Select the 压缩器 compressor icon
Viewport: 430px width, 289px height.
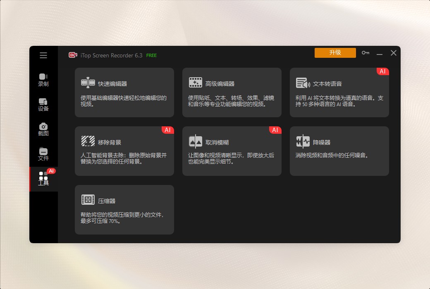(88, 199)
